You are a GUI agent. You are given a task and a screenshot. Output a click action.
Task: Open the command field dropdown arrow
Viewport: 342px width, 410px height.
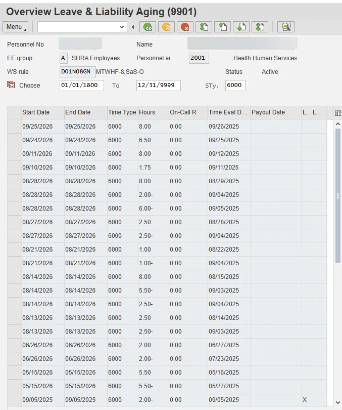122,27
